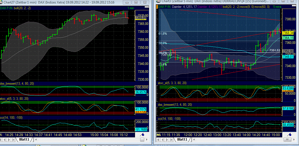
Task: Click the cci(14, 100, -100) label in Chart27
Action: coord(12,118)
